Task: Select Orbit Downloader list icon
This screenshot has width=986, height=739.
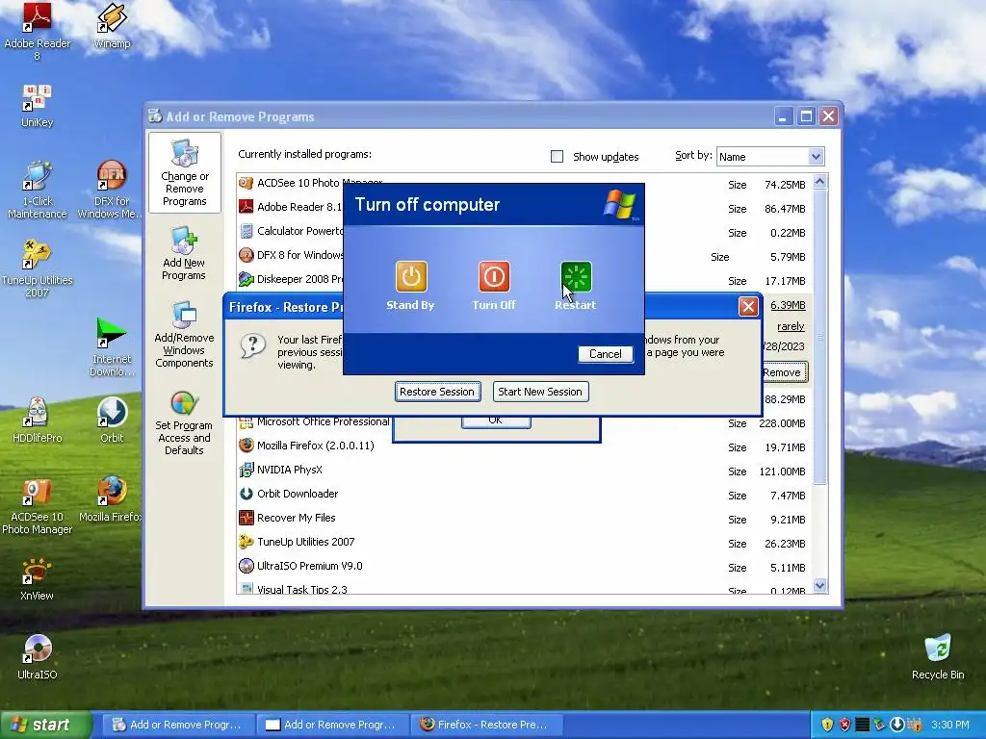Action: 246,494
